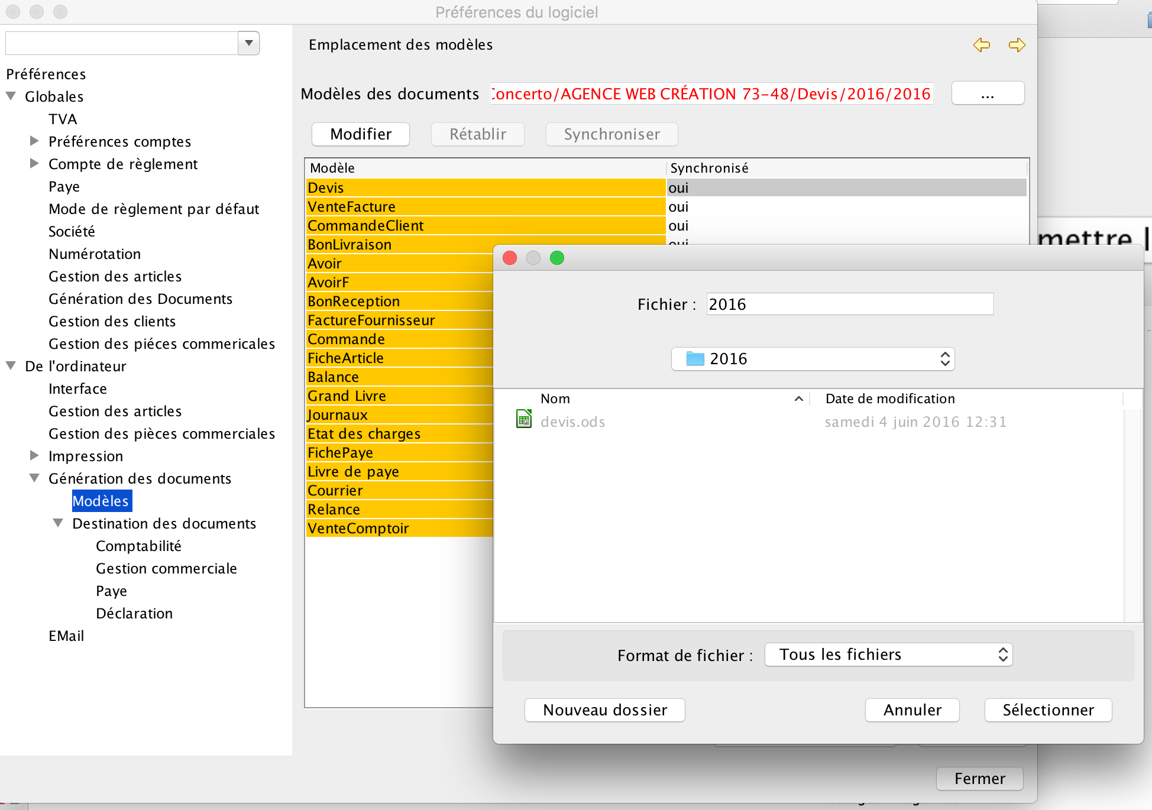Image resolution: width=1152 pixels, height=810 pixels.
Task: Select the devis.ods spreadsheet file icon
Action: coord(524,419)
